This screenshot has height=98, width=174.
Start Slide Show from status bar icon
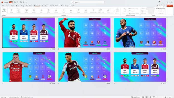(154, 97)
